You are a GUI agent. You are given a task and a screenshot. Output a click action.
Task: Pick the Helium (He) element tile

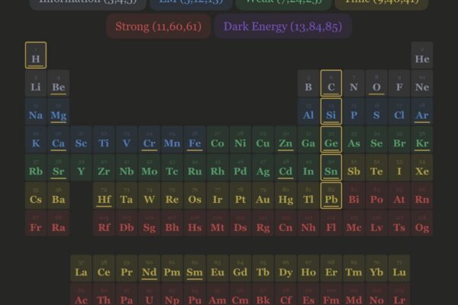coord(422,56)
